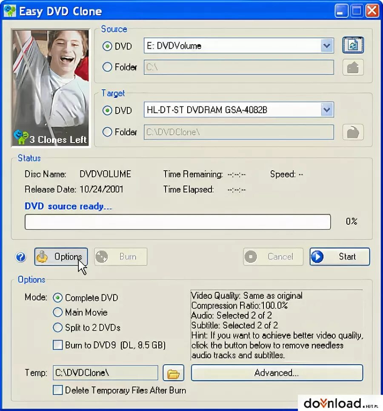
Task: Click 'Compression Ratio:100.0%' text
Action: tap(239, 305)
